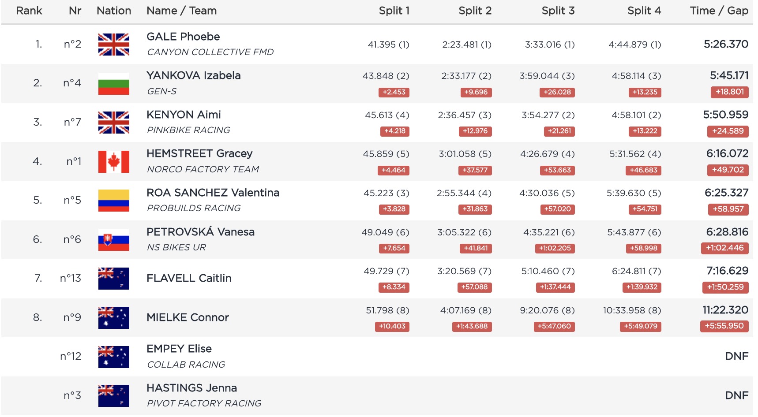
Task: Click the Slovak flag beside PETROVSKÁ Vanesa
Action: click(x=113, y=240)
